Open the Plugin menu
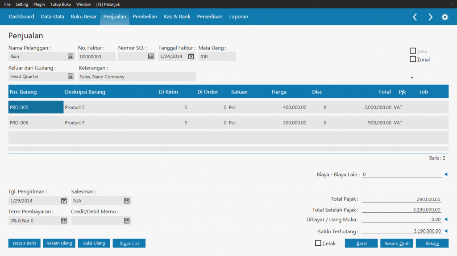The image size is (457, 256). (x=39, y=4)
